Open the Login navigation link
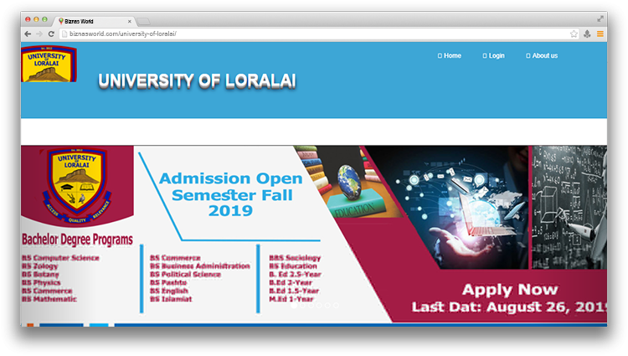This screenshot has height=356, width=628. click(494, 56)
